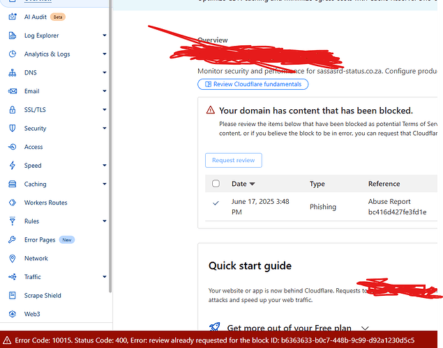
Task: Expand the Log Explorer menu arrow
Action: tap(105, 35)
